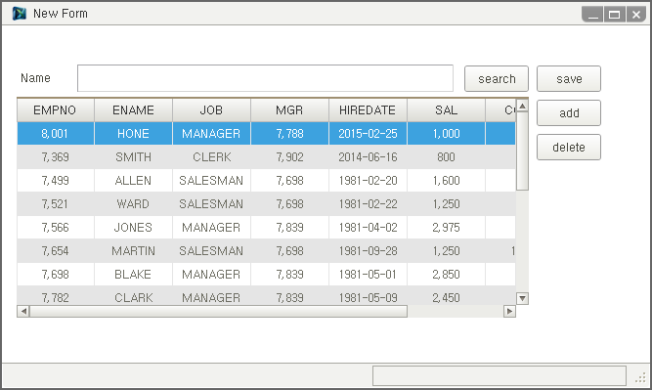Click MGR cell 7,902 in SMITH row
Screen dimensions: 652x390
click(x=289, y=157)
